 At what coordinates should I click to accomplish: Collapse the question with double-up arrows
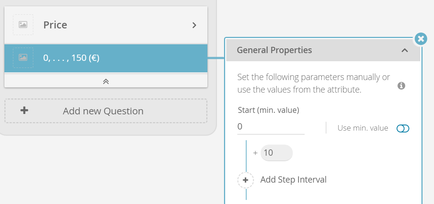106,81
